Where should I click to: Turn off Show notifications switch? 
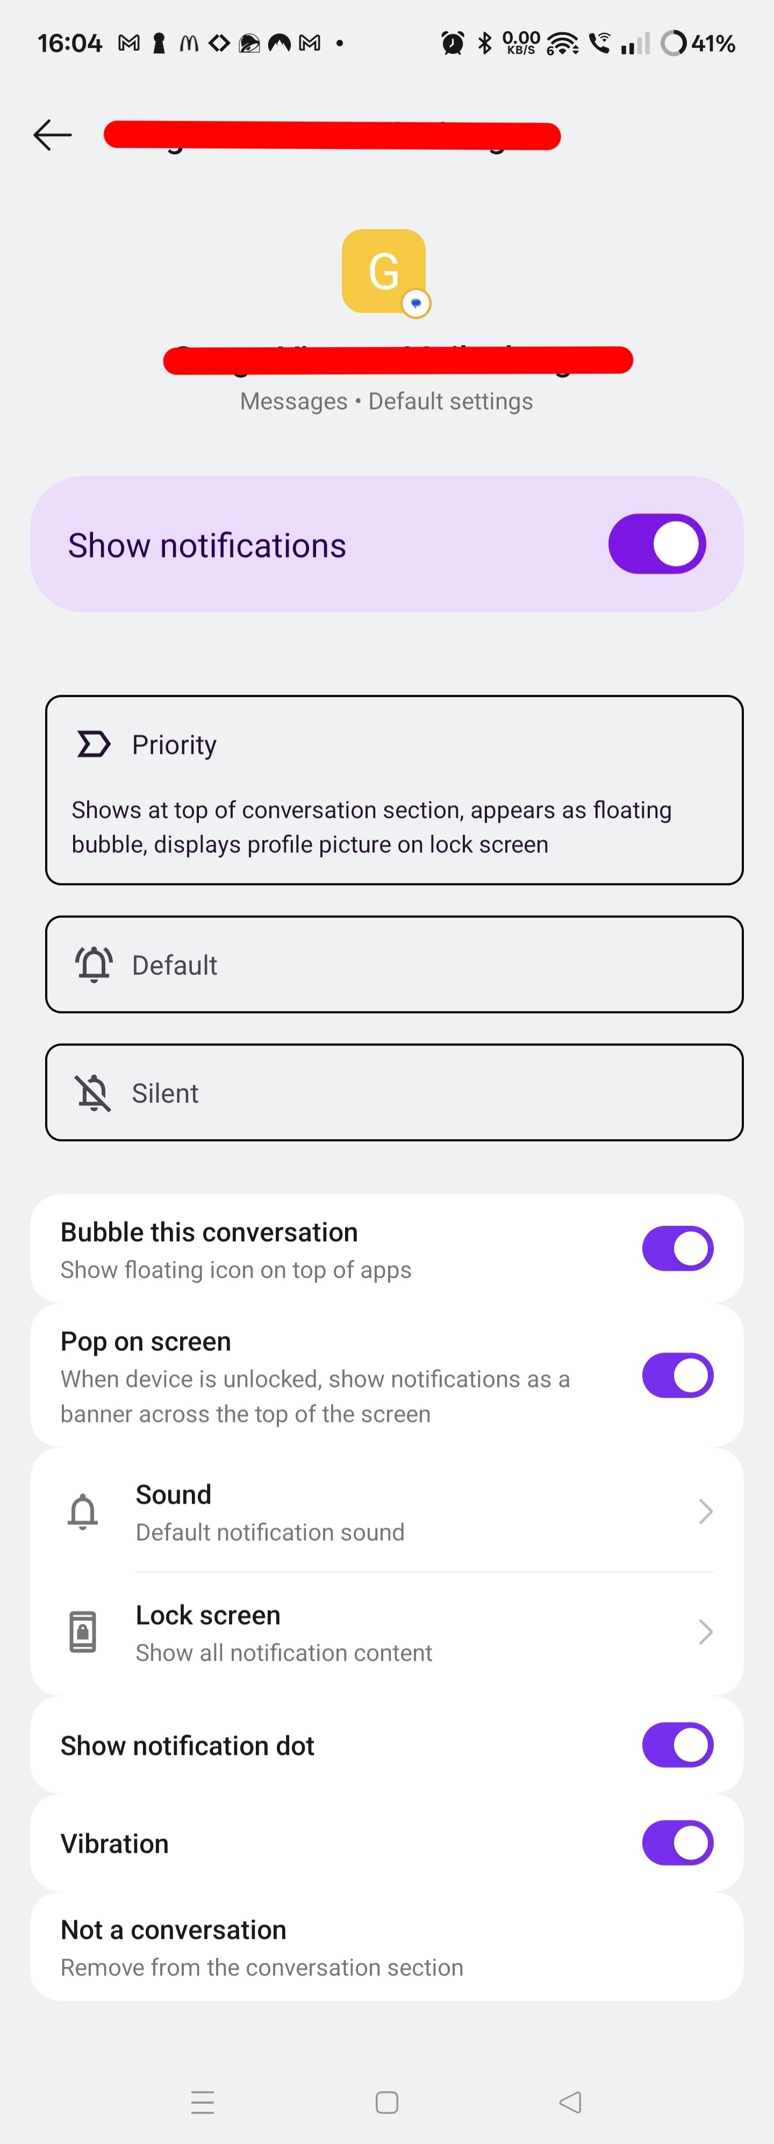[x=657, y=544]
